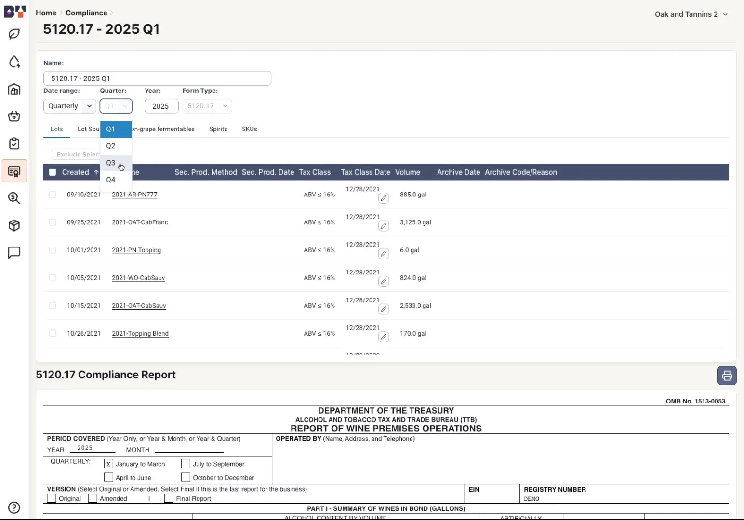Edit tax class date for 2021-WO-CabSauv
Viewport: 744px width, 520px height.
click(384, 281)
